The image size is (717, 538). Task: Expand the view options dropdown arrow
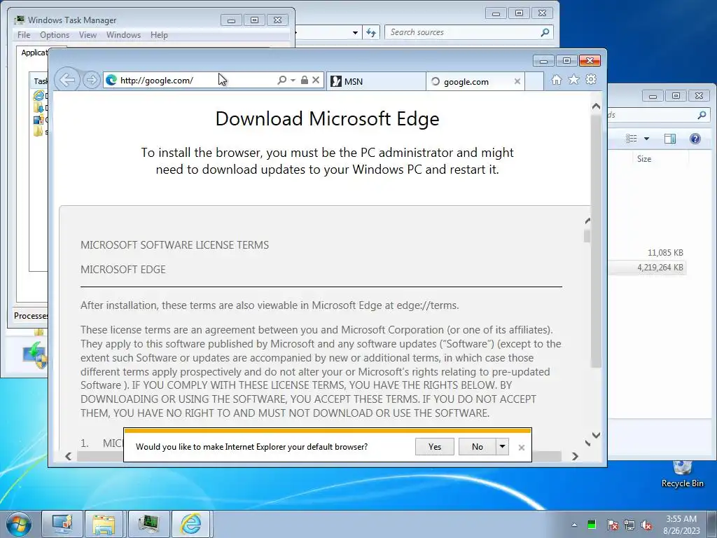[646, 139]
